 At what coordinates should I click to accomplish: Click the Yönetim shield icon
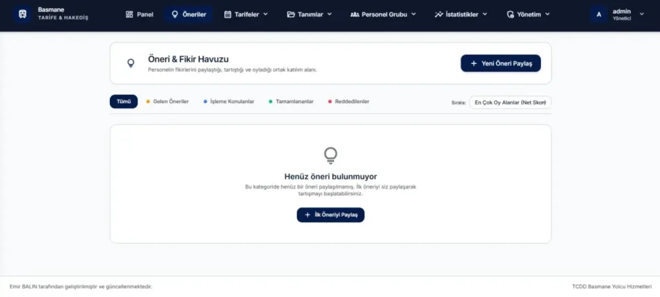[x=510, y=14]
